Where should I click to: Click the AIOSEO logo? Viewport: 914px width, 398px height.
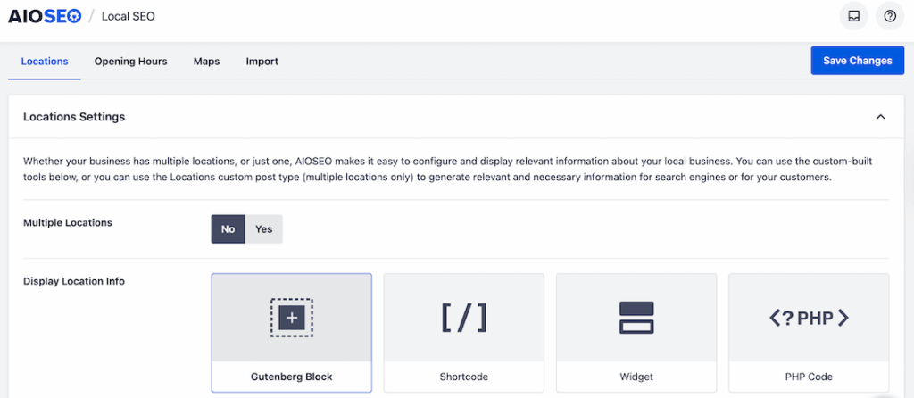45,16
